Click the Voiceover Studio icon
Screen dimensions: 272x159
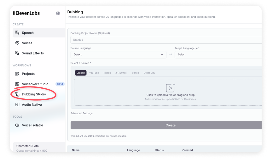[17, 84]
